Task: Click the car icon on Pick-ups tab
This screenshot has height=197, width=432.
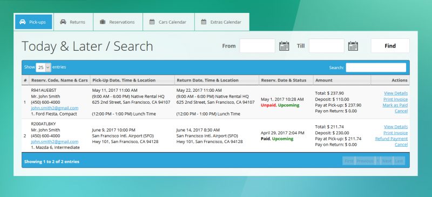Action: [x=23, y=22]
